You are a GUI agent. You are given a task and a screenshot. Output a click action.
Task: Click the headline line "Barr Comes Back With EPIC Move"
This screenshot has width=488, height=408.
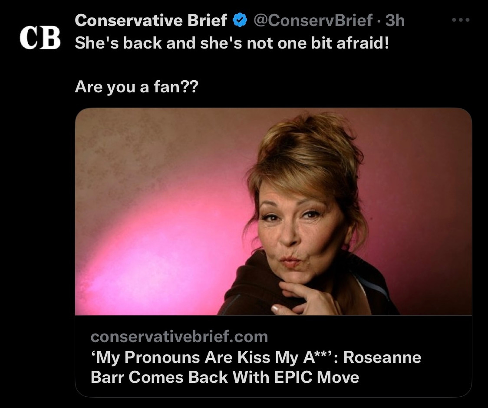225,377
